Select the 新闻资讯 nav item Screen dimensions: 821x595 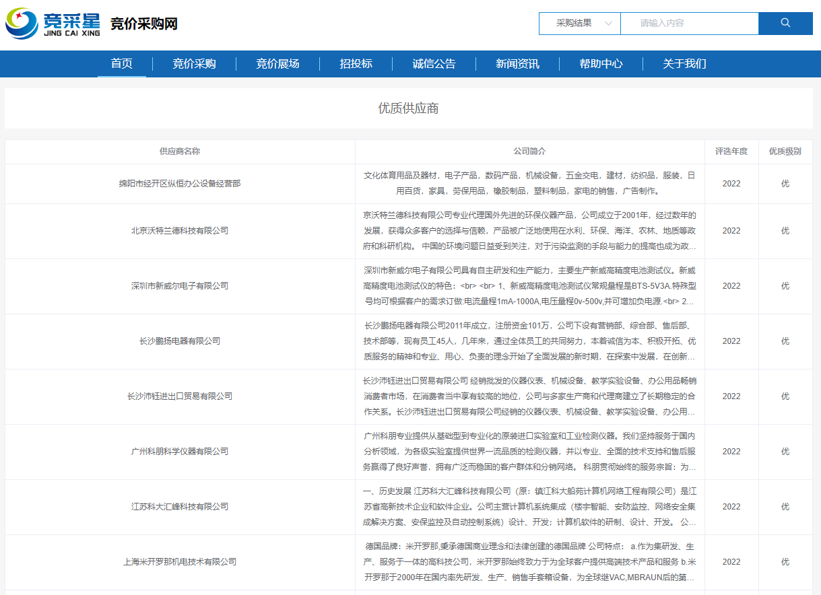517,64
